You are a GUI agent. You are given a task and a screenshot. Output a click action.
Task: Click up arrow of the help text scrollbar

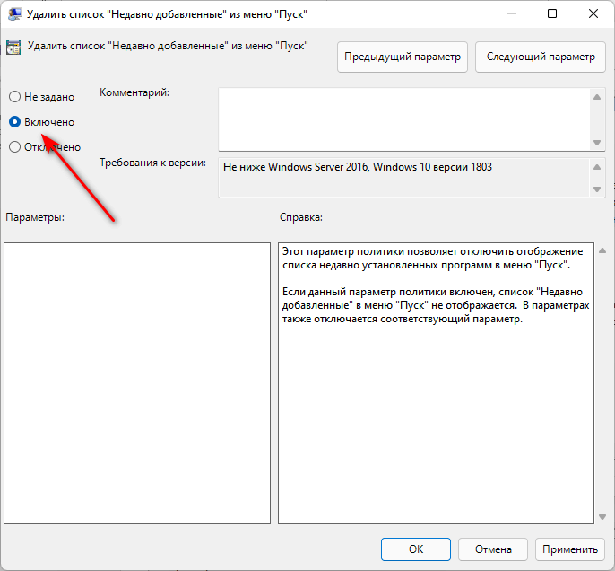click(602, 250)
